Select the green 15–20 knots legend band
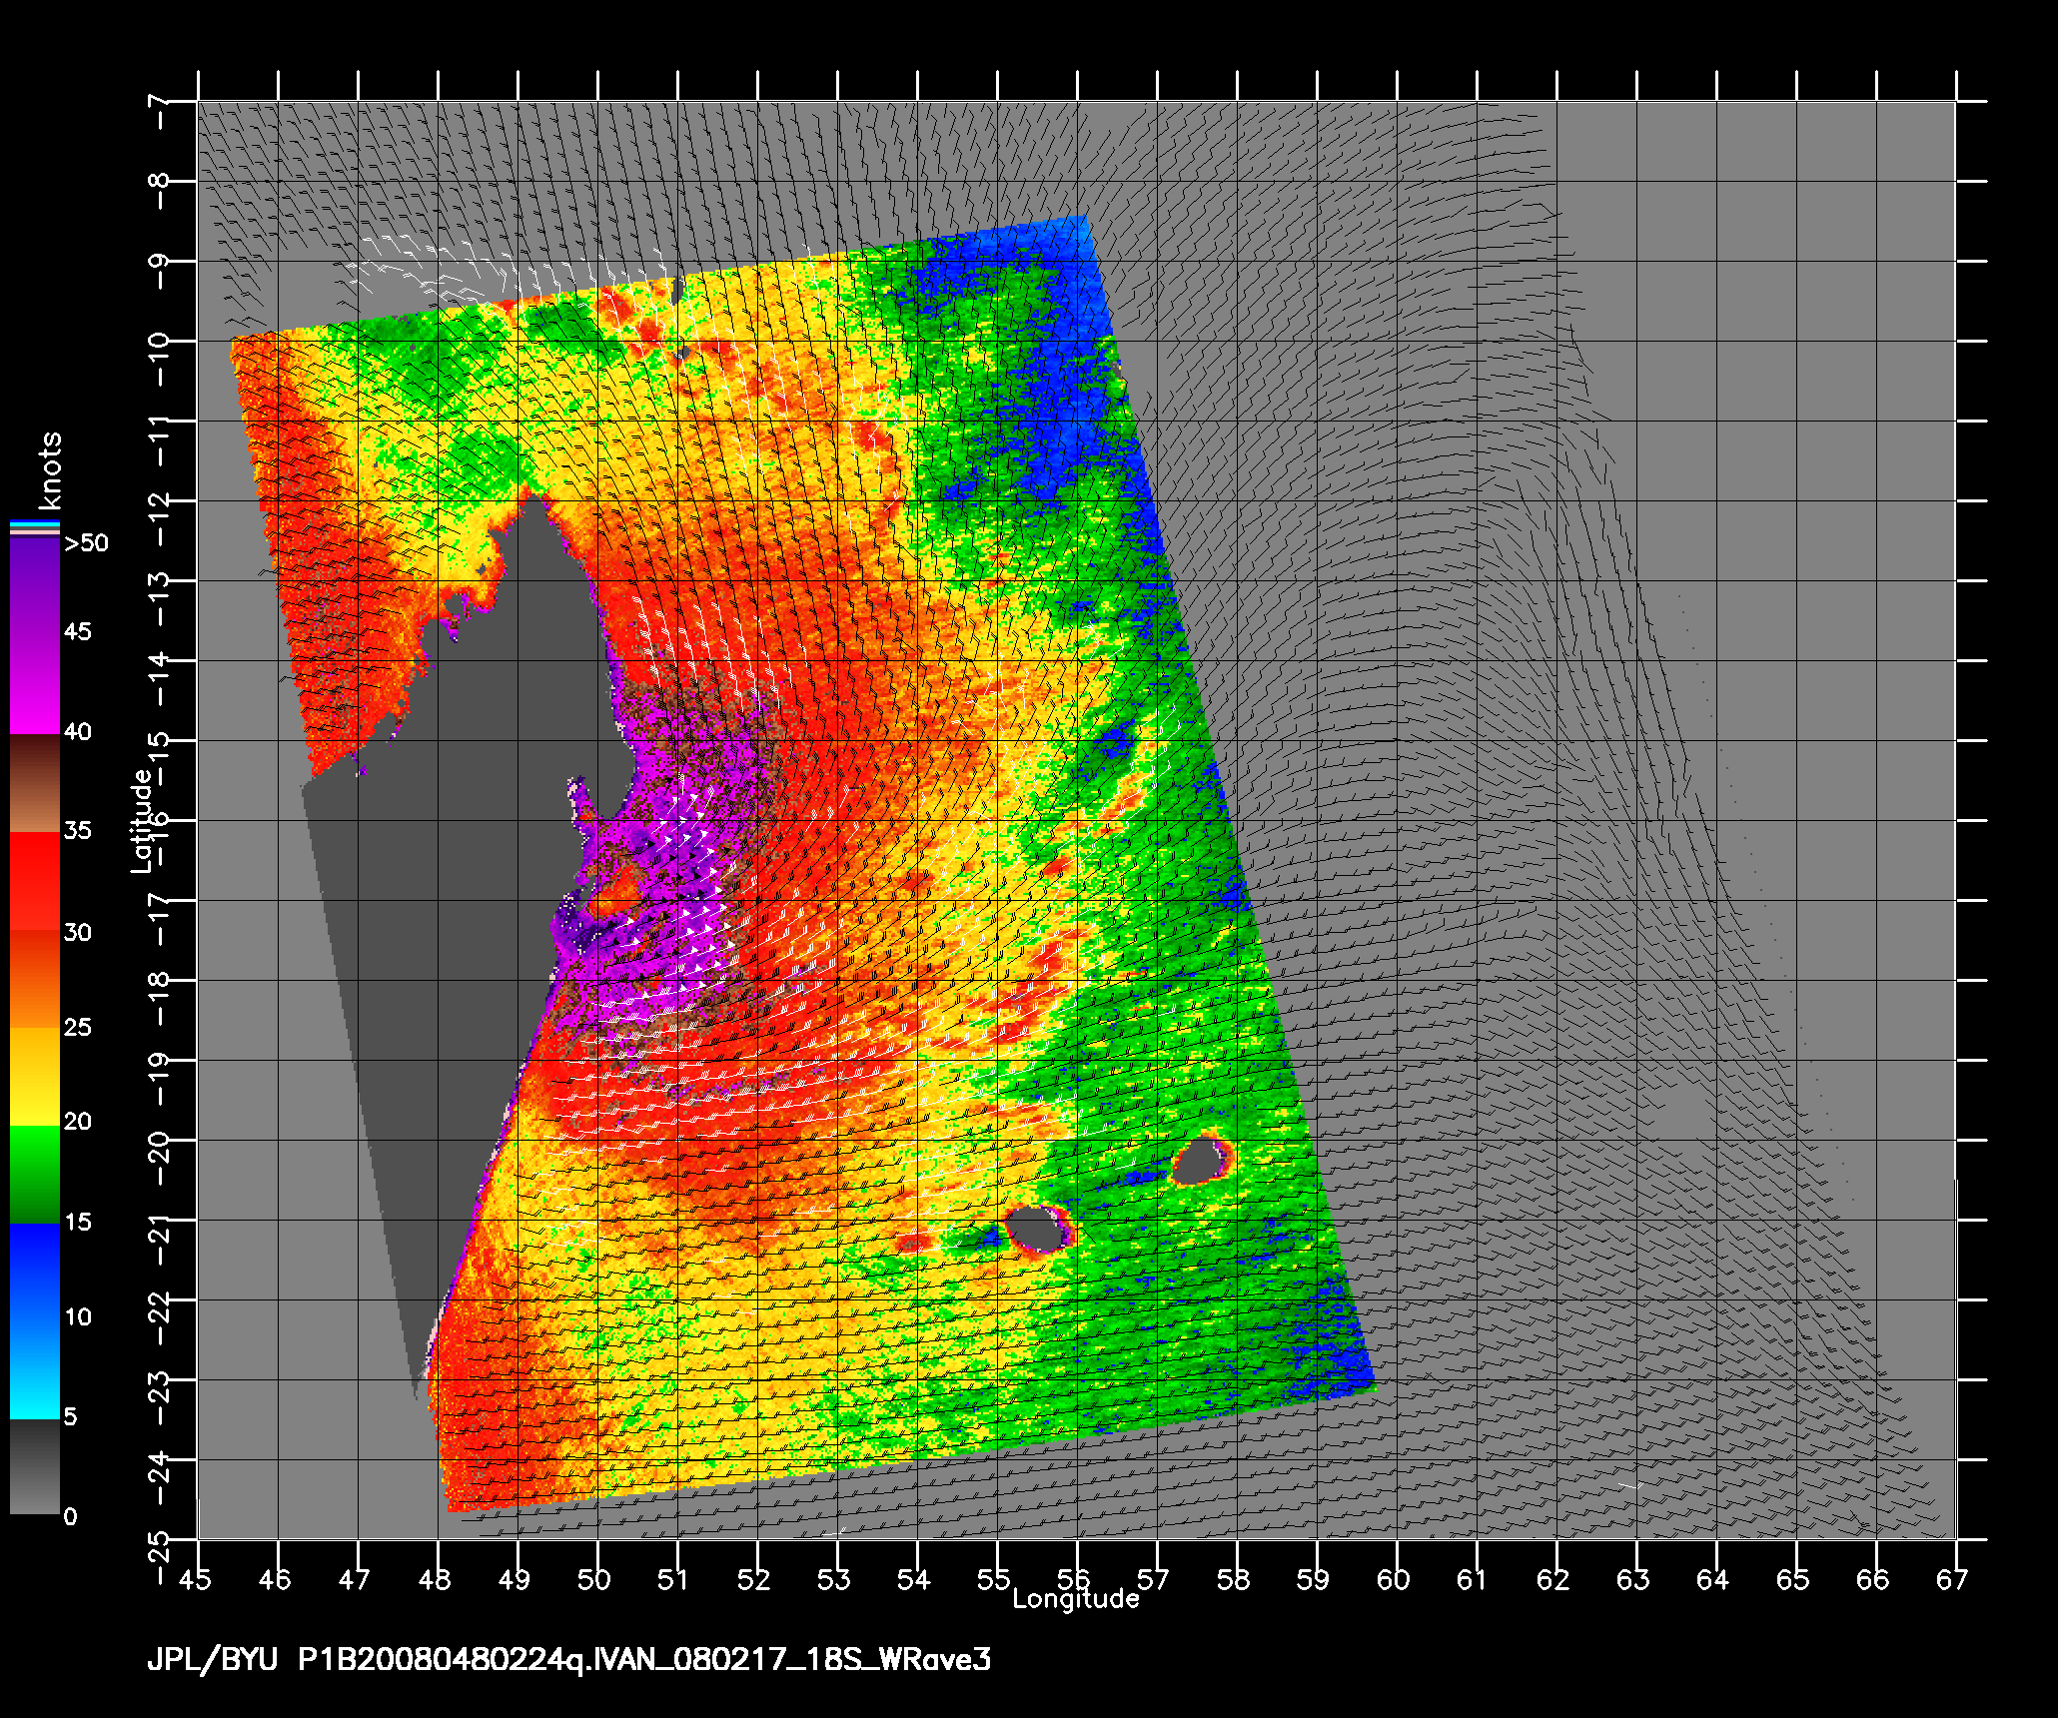The width and height of the screenshot is (2058, 1718). (35, 1175)
